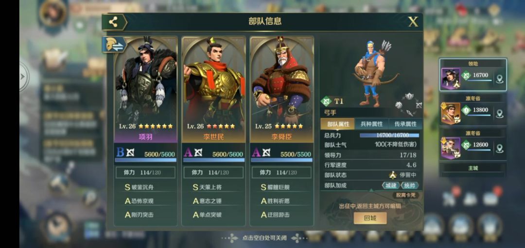Switch to 传承属性 tab
The image size is (525, 248).
pyautogui.click(x=405, y=124)
